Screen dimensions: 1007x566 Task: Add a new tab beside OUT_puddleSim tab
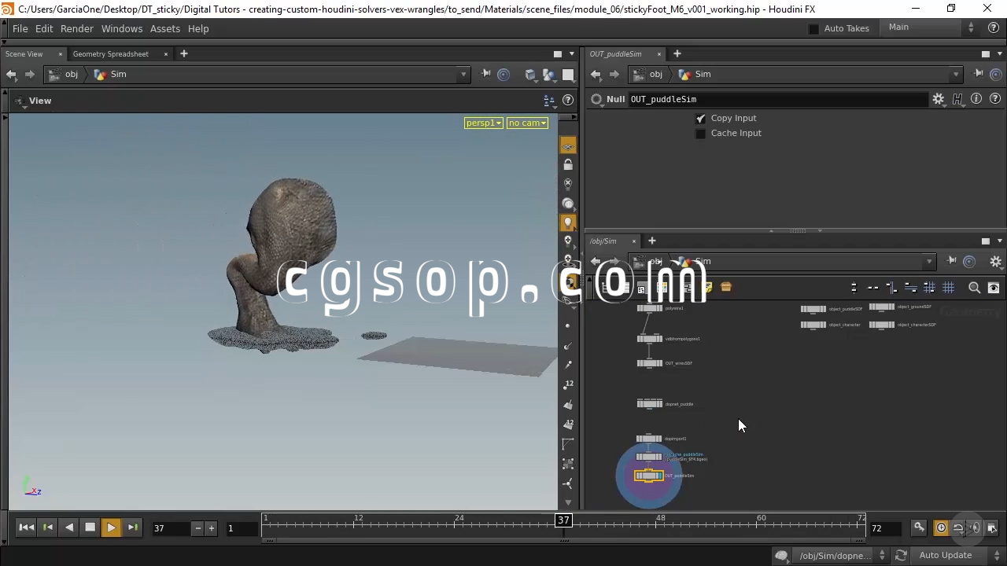(677, 53)
